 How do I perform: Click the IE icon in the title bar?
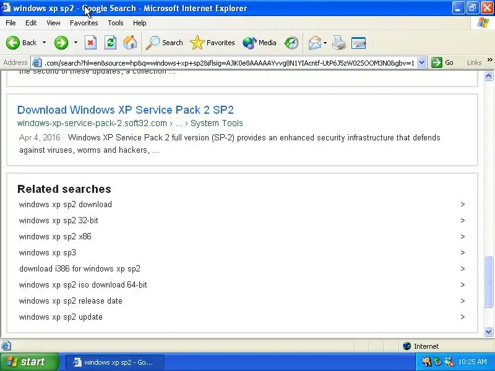6,7
